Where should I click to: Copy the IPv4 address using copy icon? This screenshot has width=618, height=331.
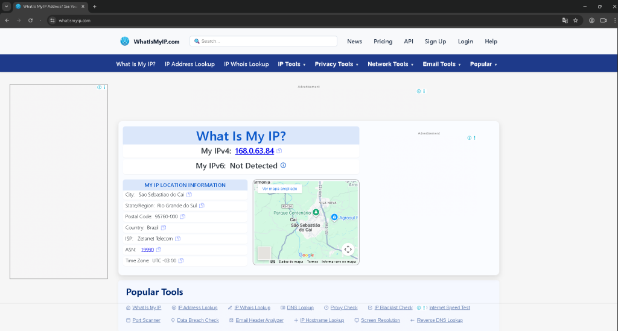[279, 151]
